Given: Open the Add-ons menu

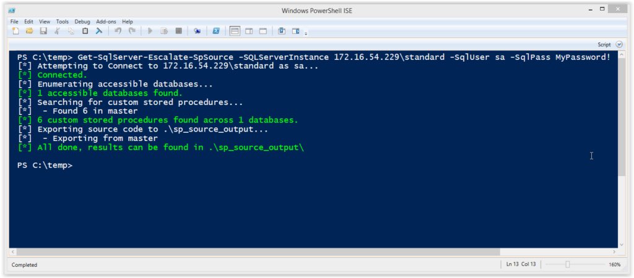Looking at the screenshot, I should pos(106,22).
